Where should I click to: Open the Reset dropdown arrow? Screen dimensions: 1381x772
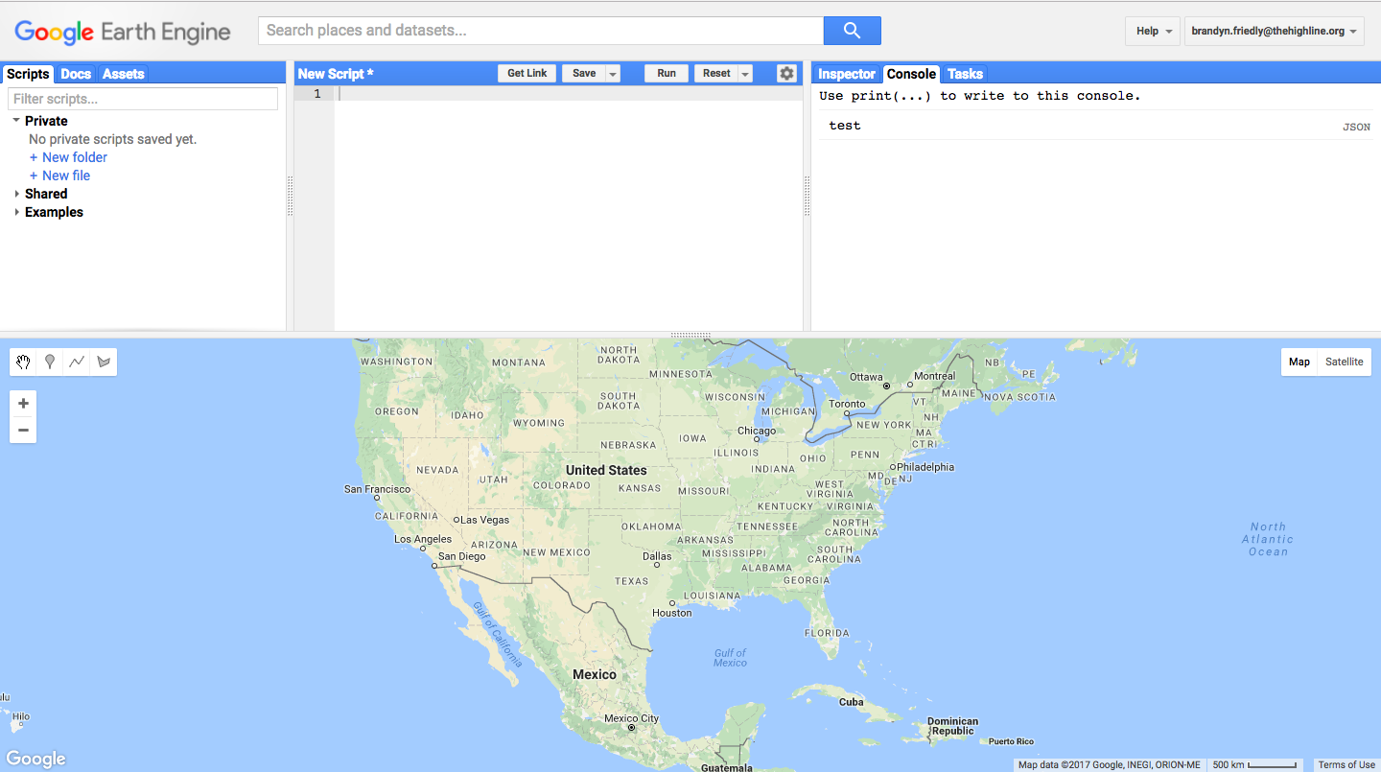pyautogui.click(x=745, y=73)
